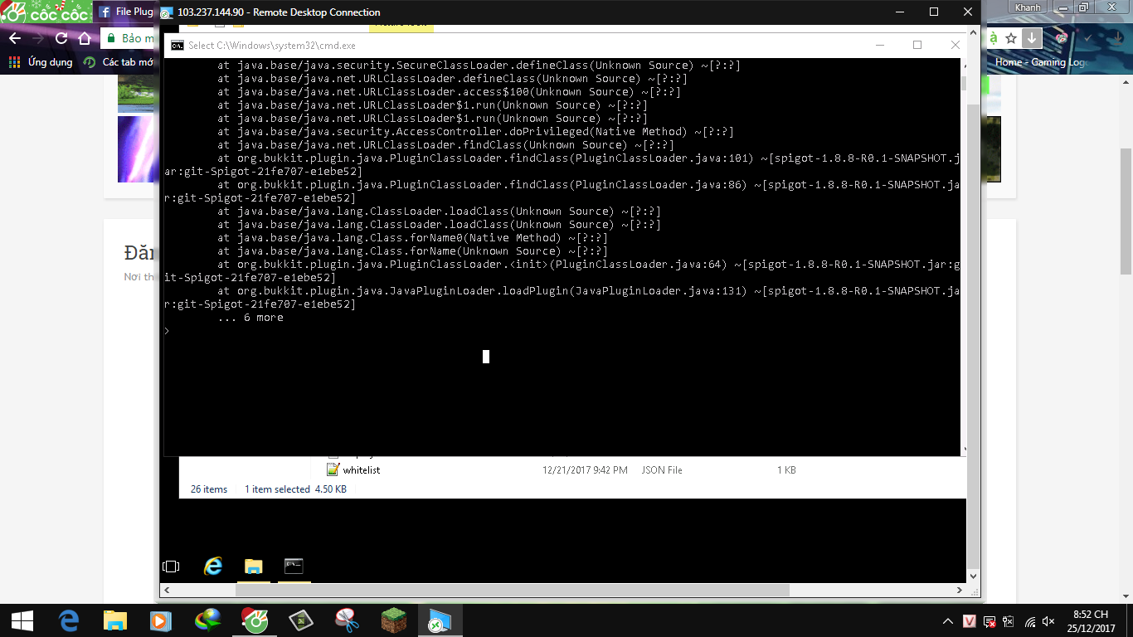Viewport: 1133px width, 637px height.
Task: Click the '... 6 more' console line
Action: click(x=250, y=318)
